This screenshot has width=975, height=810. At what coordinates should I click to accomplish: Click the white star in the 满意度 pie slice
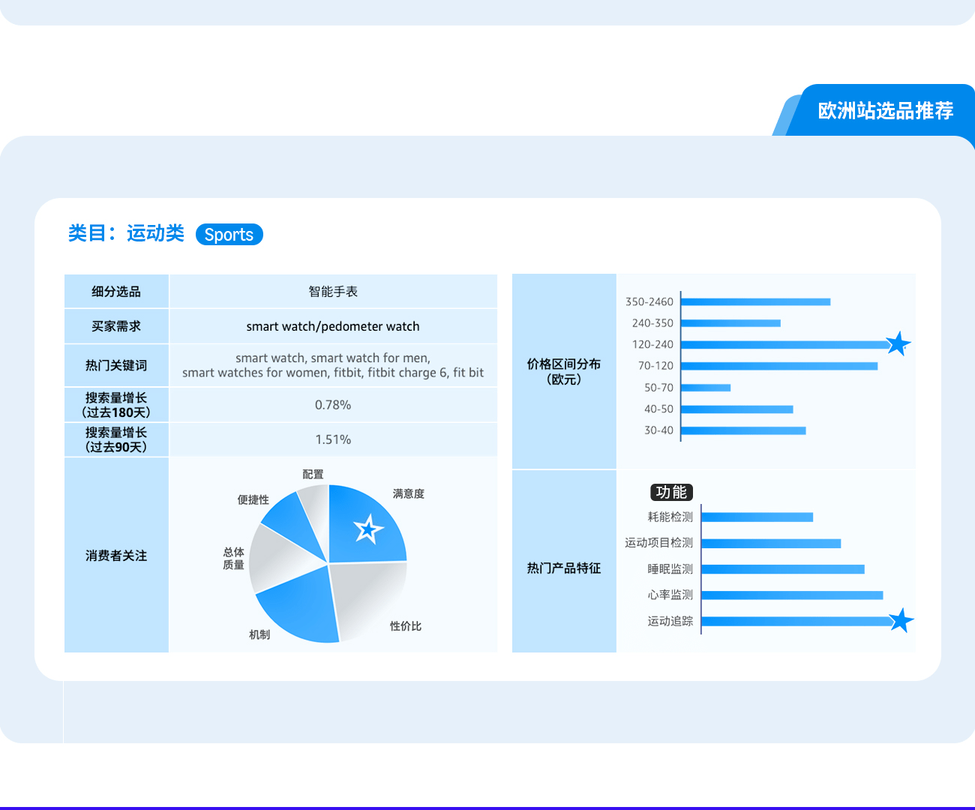[367, 529]
